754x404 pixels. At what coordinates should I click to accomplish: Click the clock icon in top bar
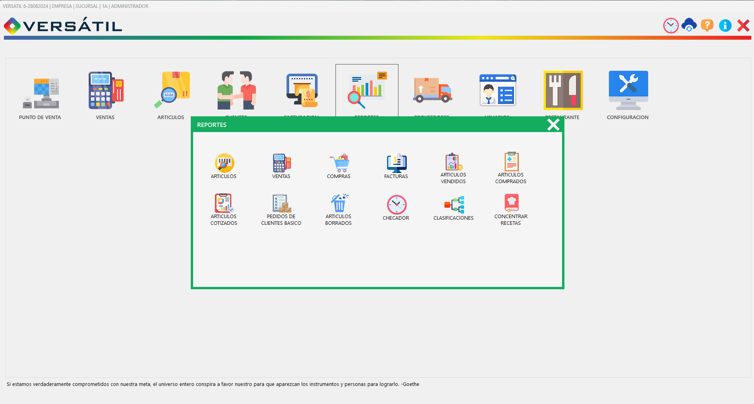coord(671,26)
